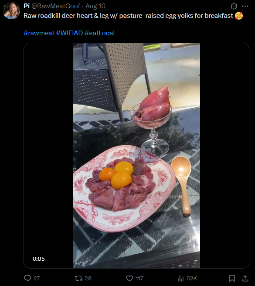Open the #eatLocal hashtag link
Viewport: 255px width, 286px height.
tap(99, 33)
